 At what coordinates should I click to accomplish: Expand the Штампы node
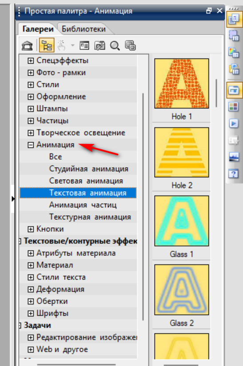[x=31, y=109]
